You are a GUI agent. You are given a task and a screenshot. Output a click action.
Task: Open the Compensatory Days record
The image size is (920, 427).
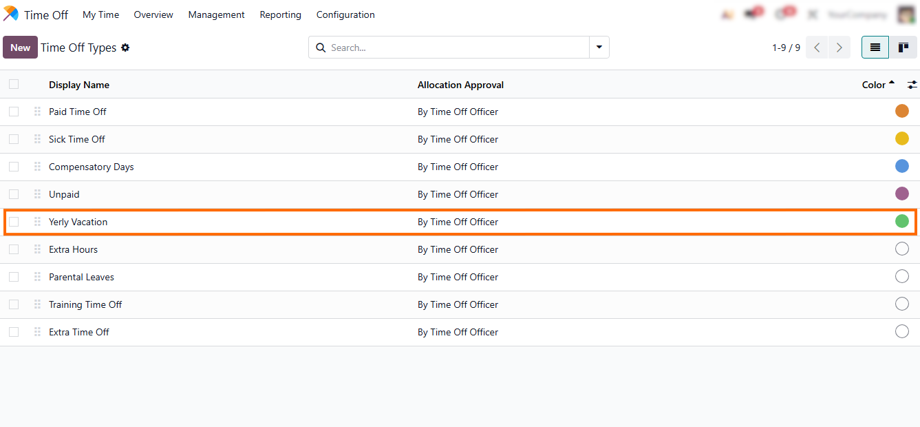coord(92,167)
